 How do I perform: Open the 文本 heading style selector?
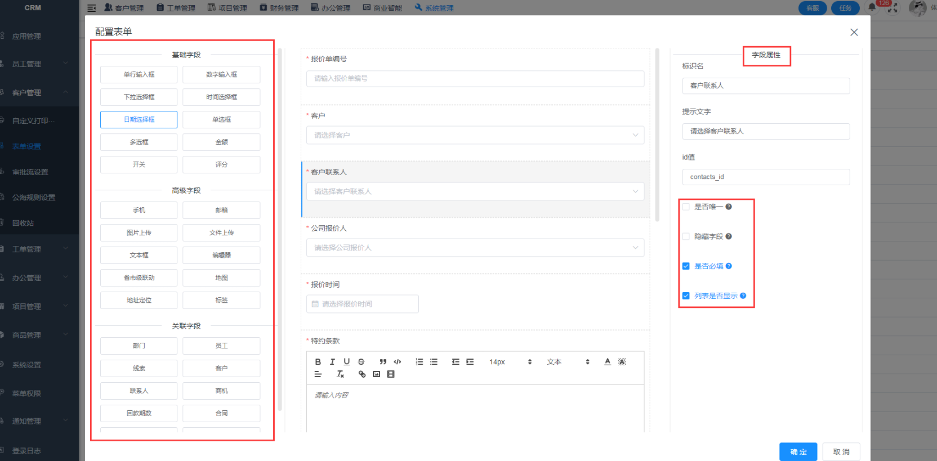(568, 362)
